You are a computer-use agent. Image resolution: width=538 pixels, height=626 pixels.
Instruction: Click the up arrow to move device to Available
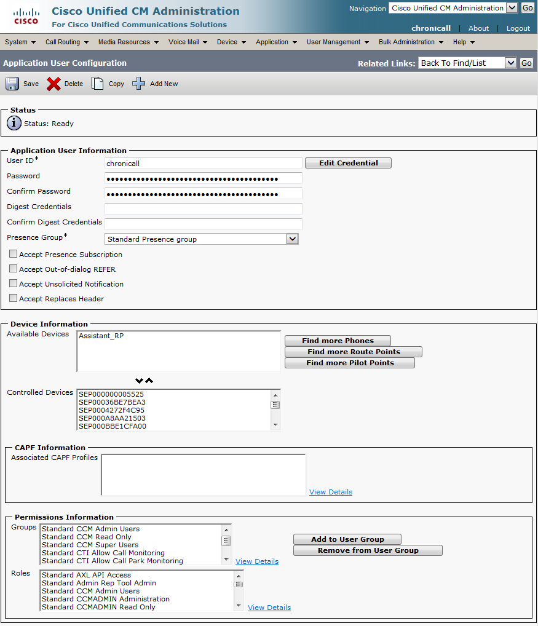coord(149,381)
